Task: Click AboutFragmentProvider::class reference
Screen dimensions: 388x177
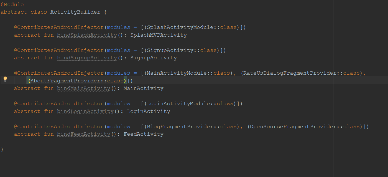Action: tap(77, 81)
